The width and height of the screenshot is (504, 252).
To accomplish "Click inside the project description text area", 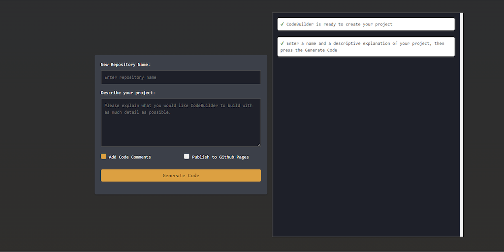I will [x=181, y=128].
